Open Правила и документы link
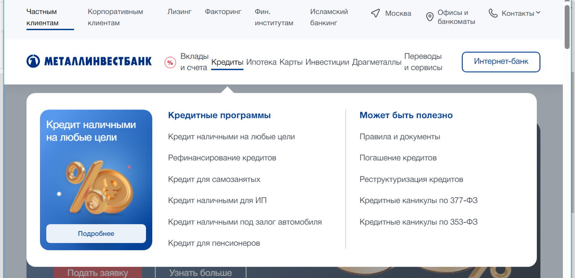Image resolution: width=575 pixels, height=278 pixels. click(400, 137)
